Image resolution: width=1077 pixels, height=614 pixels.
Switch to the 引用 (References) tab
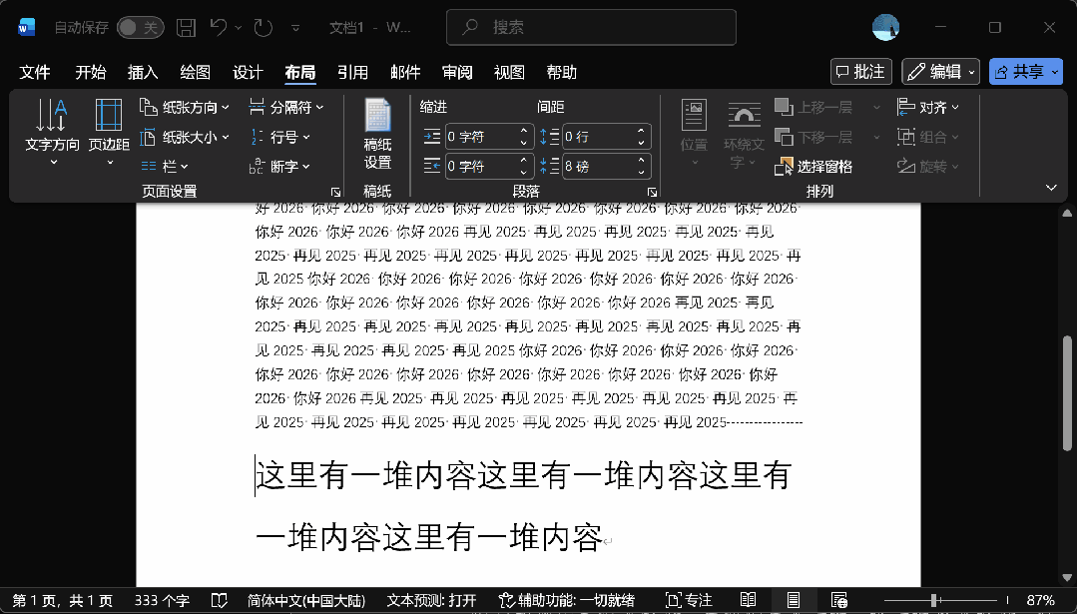pyautogui.click(x=353, y=72)
